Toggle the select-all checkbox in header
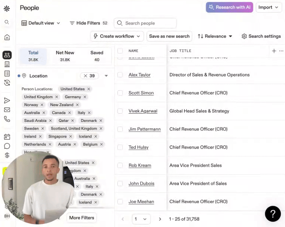Screen dimensions: 285x227 pyautogui.click(x=120, y=51)
